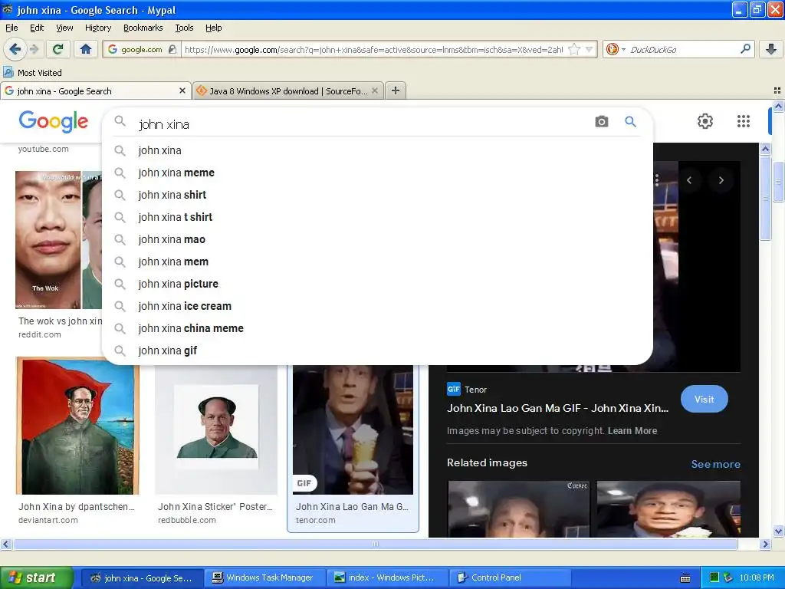Screen dimensions: 785x589
Task: Show next image in preview panel
Action: (x=721, y=180)
